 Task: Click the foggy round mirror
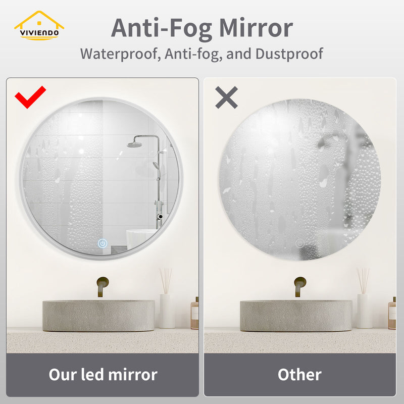300,179
